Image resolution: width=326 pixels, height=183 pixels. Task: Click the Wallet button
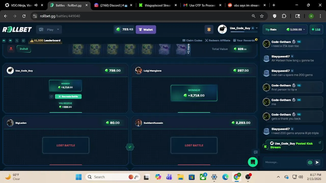point(146,29)
